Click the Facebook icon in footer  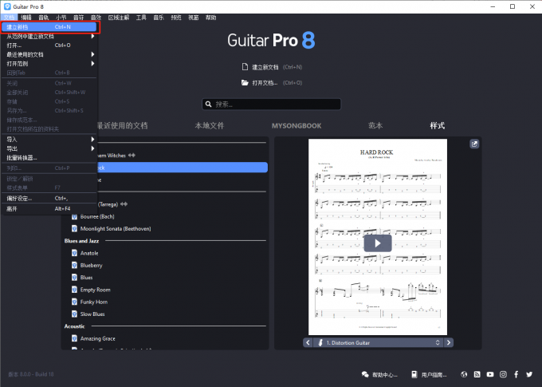point(516,374)
